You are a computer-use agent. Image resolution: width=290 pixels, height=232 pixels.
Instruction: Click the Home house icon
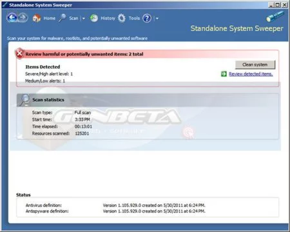point(37,18)
